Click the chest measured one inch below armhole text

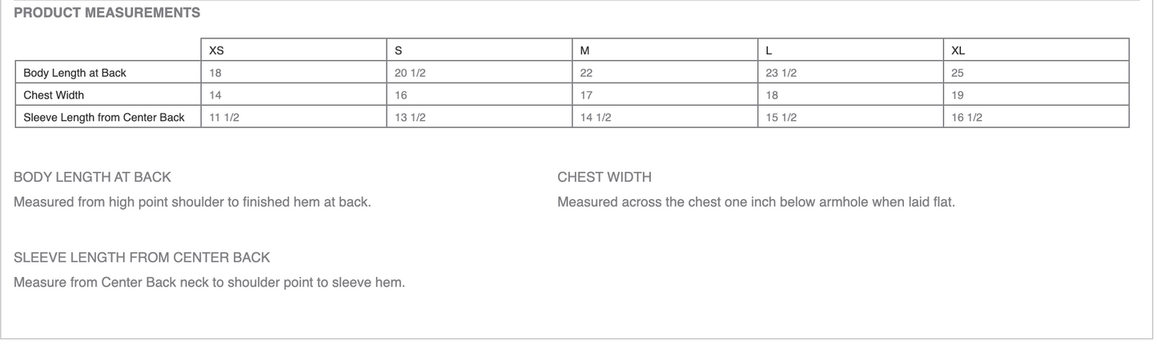pyautogui.click(x=755, y=202)
